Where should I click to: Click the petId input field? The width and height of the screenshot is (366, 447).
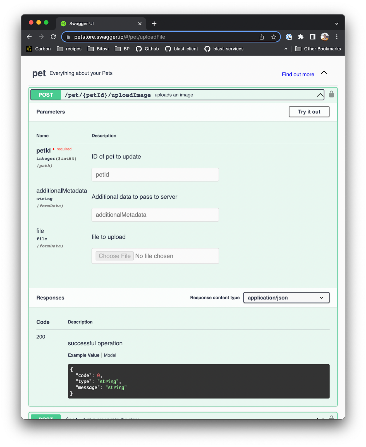(155, 175)
